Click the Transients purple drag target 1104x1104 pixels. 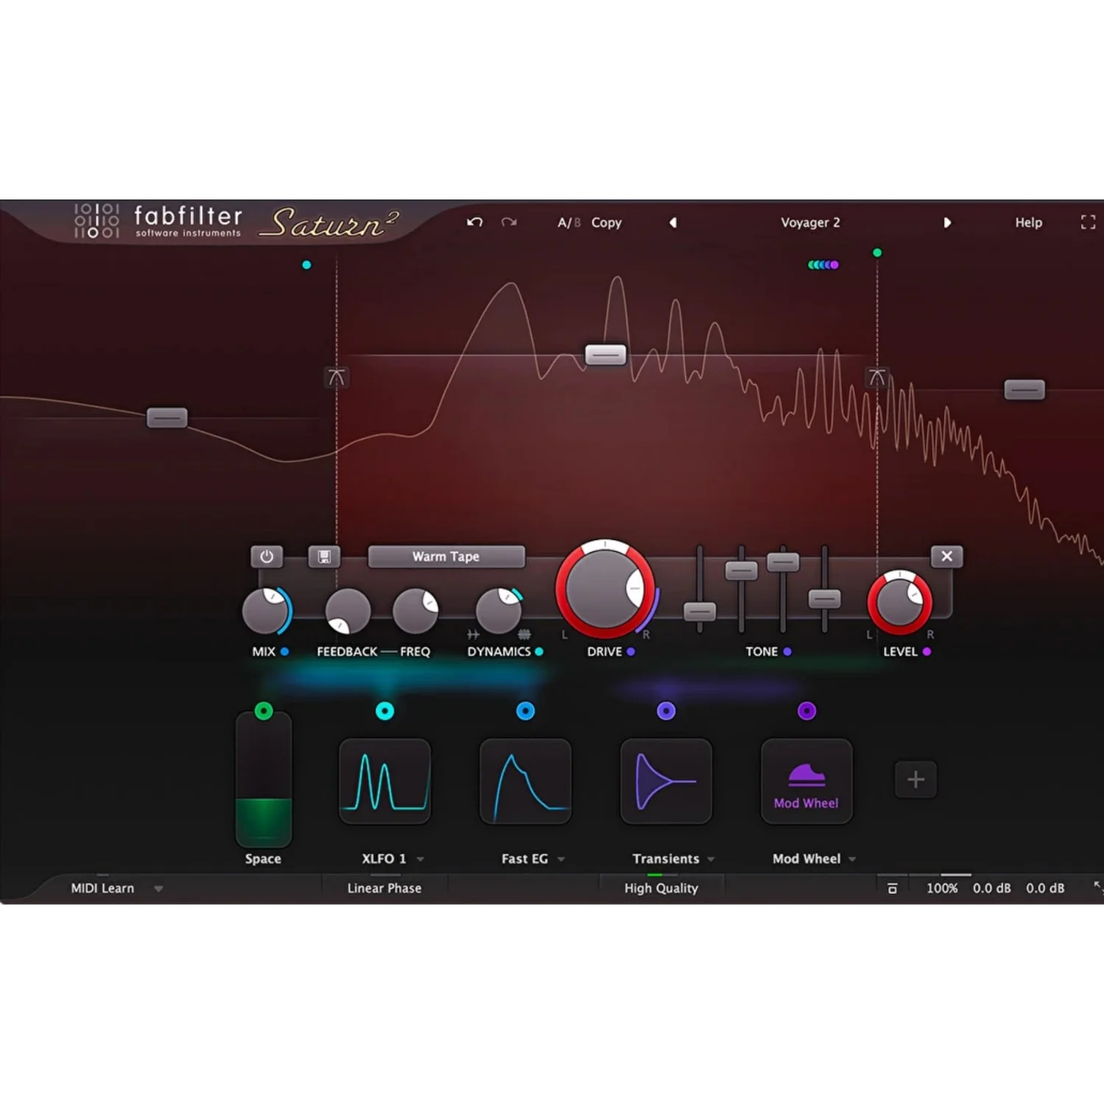point(666,711)
